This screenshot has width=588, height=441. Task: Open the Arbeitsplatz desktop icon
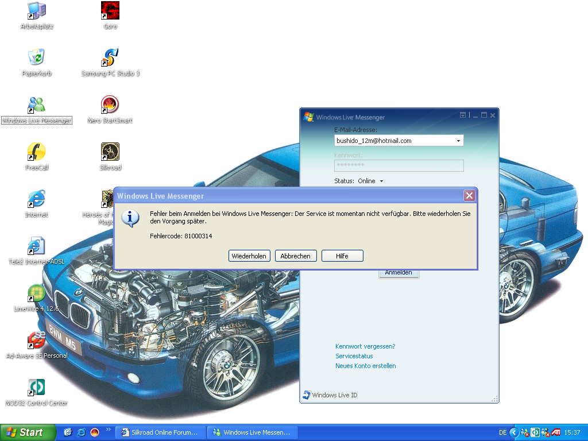[x=37, y=10]
